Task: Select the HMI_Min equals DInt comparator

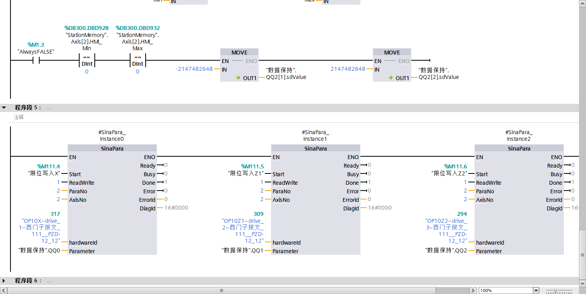Action: click(87, 61)
